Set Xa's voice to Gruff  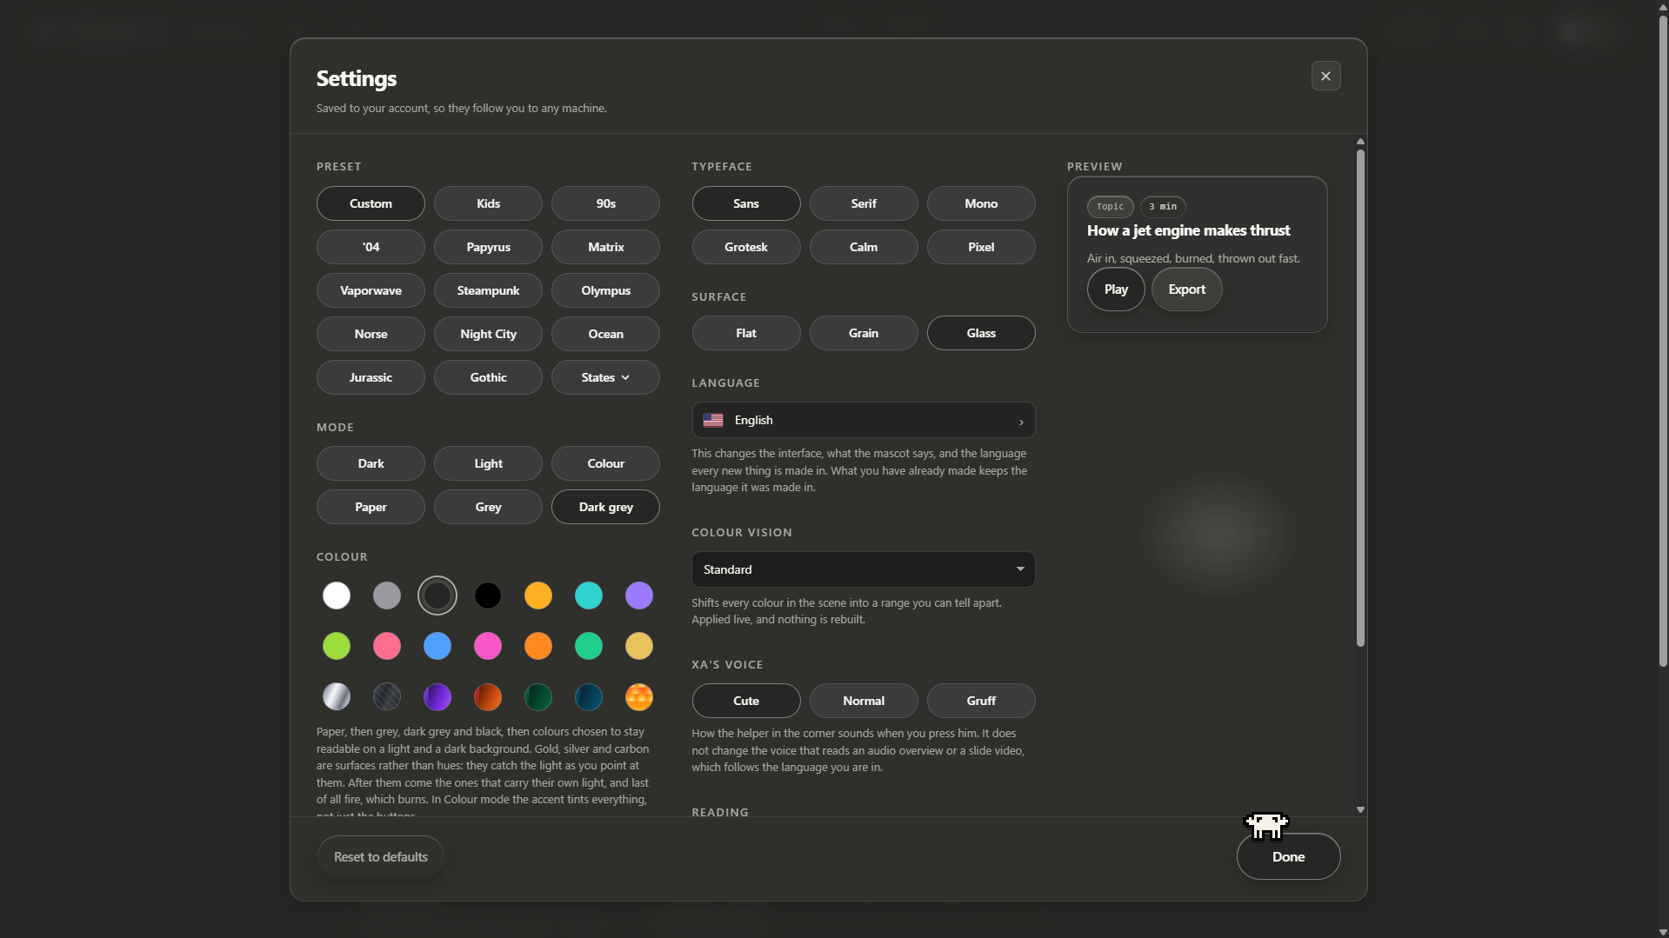981,701
